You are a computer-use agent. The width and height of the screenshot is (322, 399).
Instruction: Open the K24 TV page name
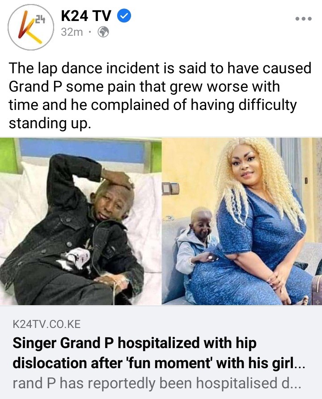(x=86, y=16)
